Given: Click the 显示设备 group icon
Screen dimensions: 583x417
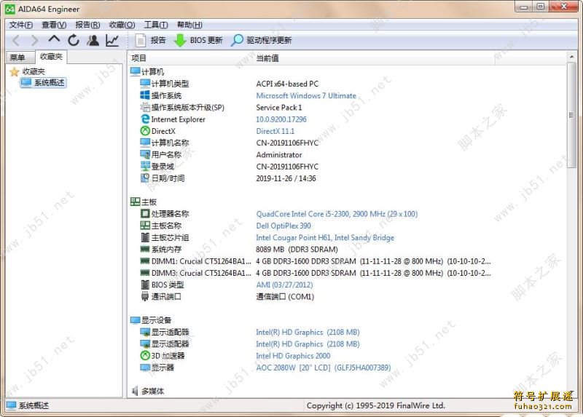Looking at the screenshot, I should click(135, 320).
